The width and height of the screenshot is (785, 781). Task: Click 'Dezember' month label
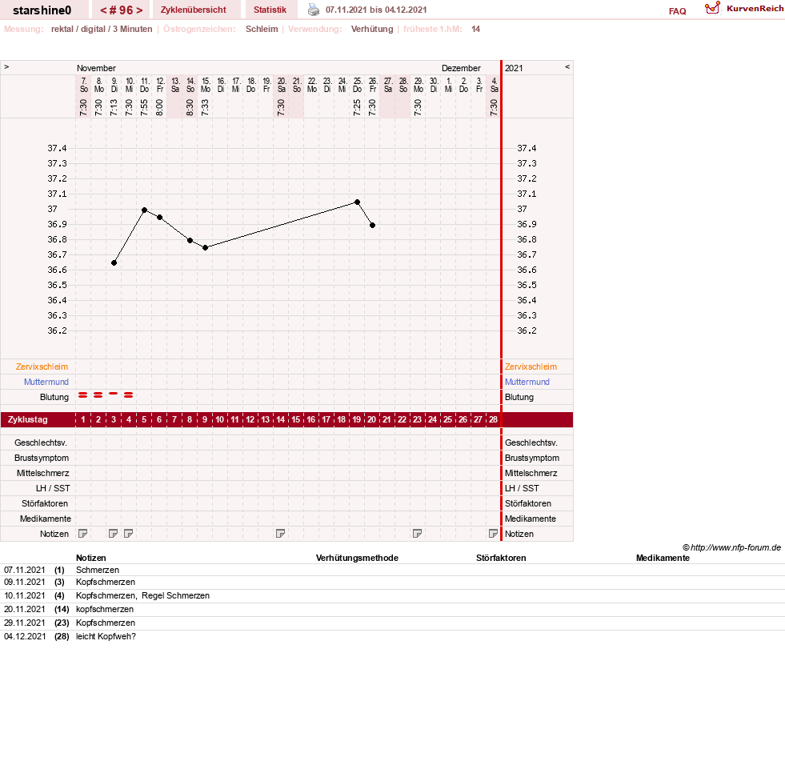pyautogui.click(x=461, y=68)
